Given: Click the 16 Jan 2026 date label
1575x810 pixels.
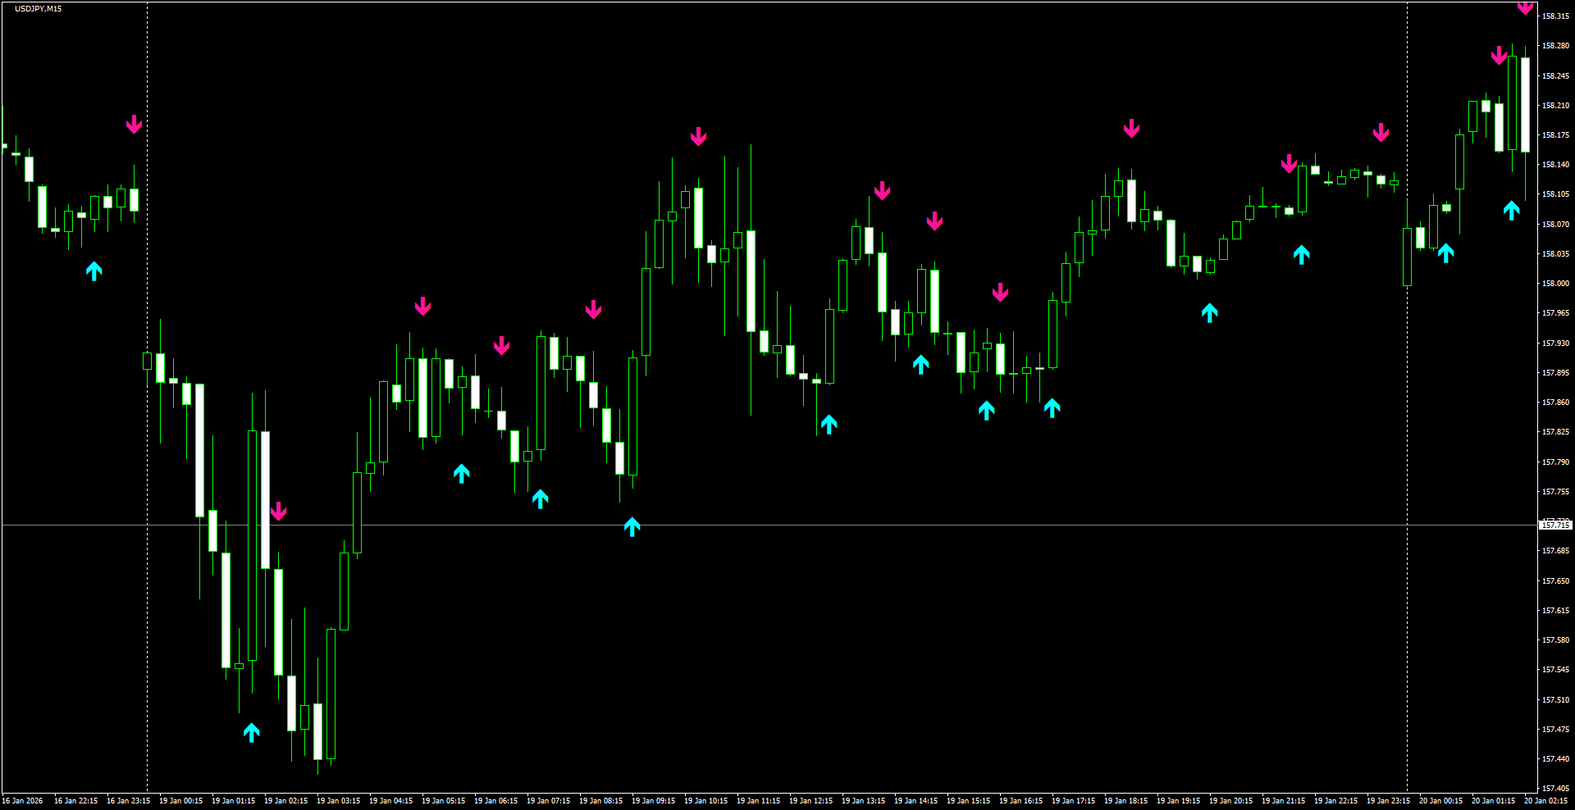Looking at the screenshot, I should point(22,801).
